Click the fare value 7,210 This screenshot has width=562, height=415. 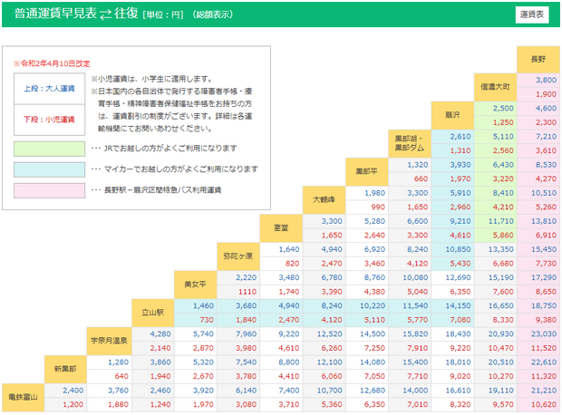click(x=546, y=137)
